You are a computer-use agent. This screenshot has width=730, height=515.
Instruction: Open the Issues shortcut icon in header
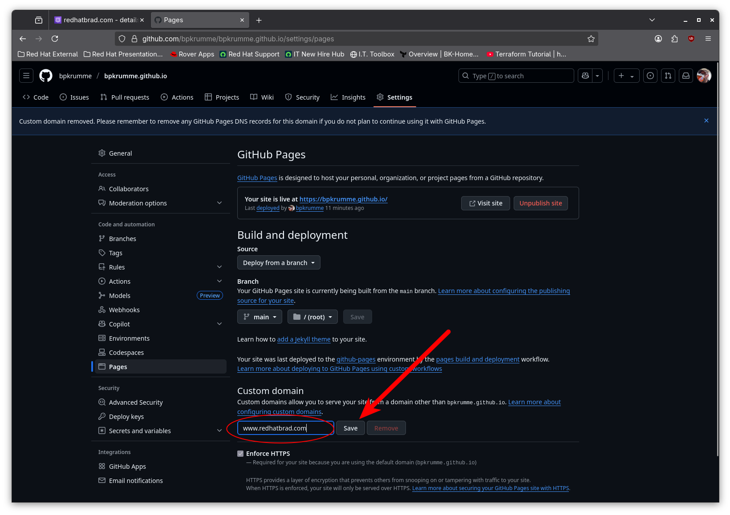[x=650, y=76]
